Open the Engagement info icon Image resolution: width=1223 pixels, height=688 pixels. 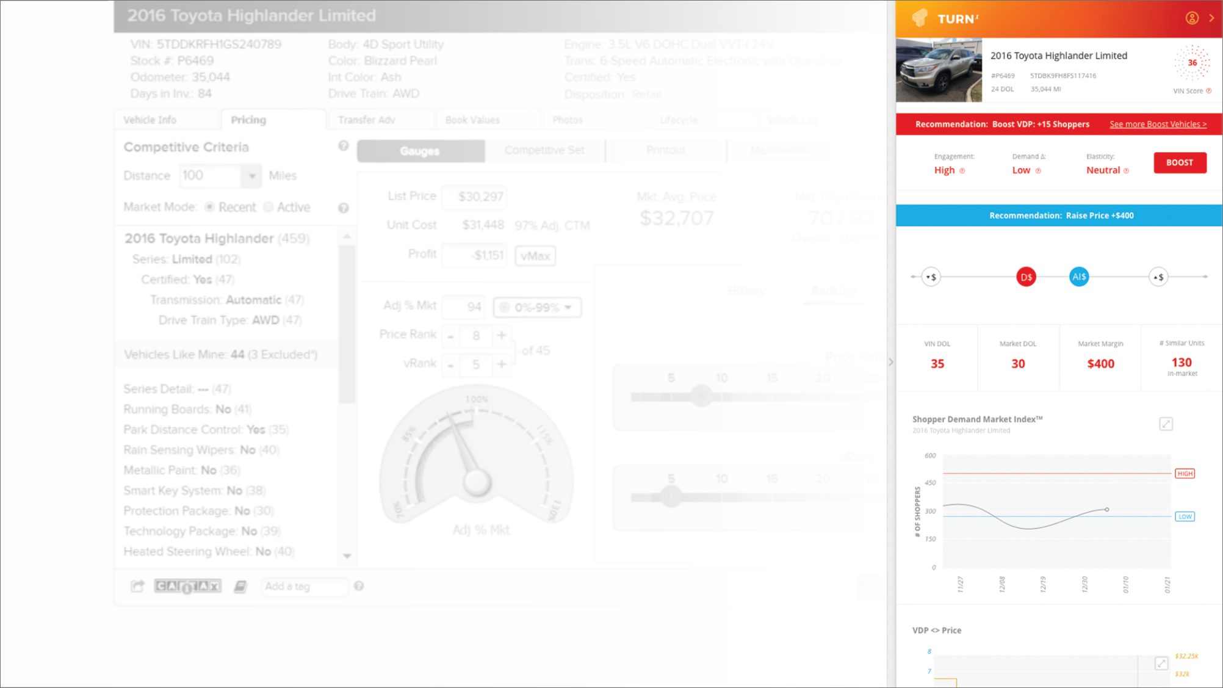coord(962,171)
